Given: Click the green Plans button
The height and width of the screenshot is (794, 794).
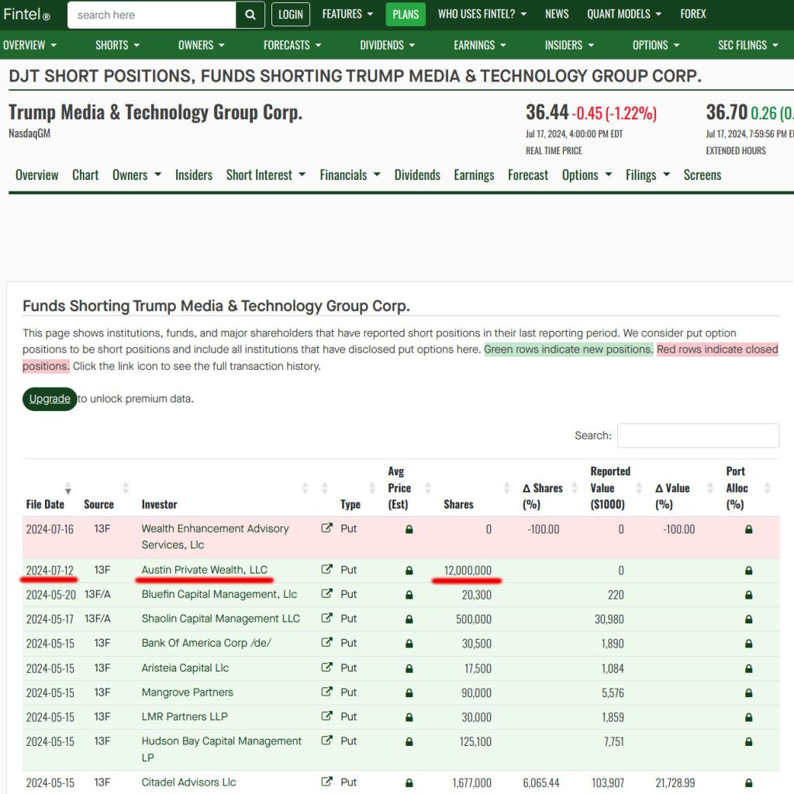Looking at the screenshot, I should 406,14.
